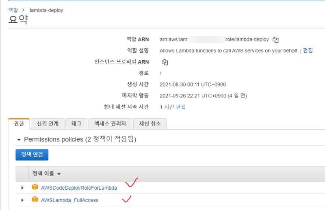Select the last activity 2021-09-26 22:21 value
The image size is (325, 210).
(x=204, y=96)
